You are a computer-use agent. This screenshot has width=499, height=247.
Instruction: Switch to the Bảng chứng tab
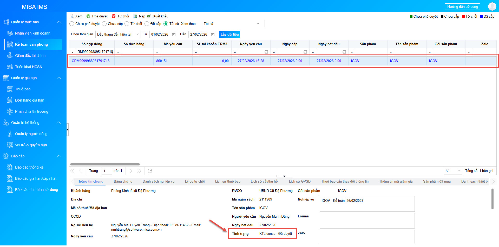pos(123,182)
